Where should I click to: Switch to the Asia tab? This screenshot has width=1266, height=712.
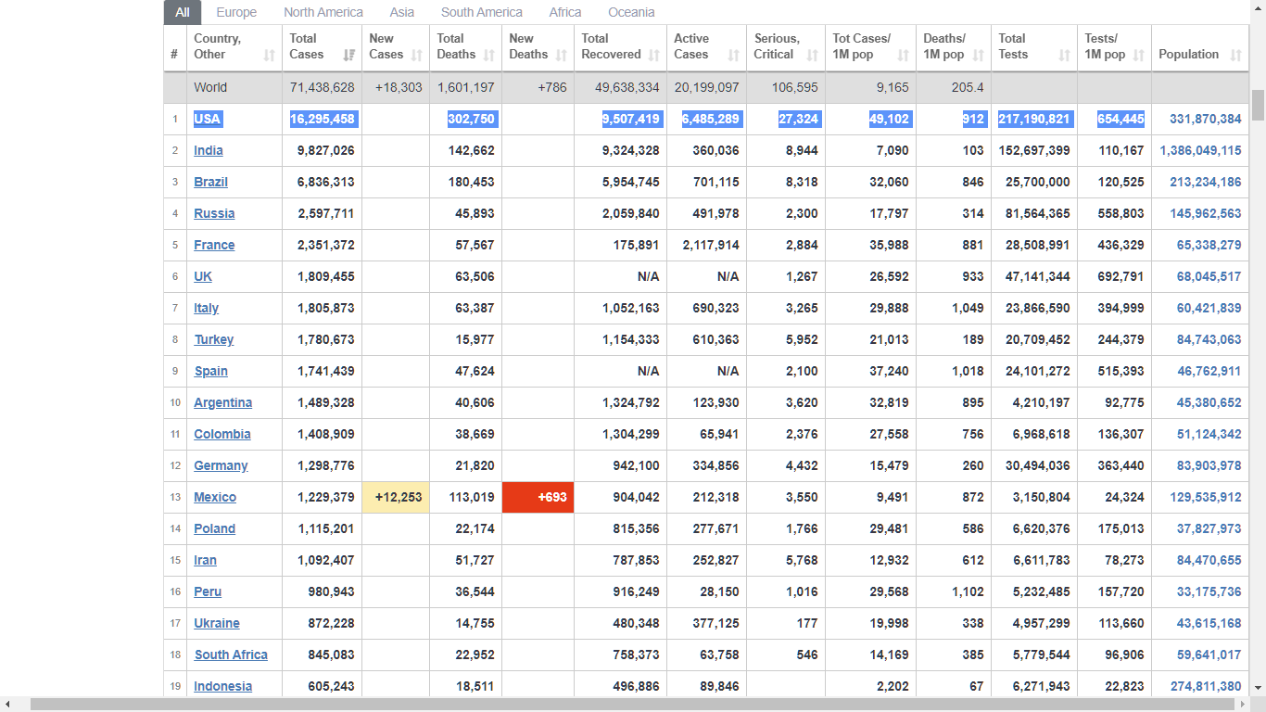tap(402, 12)
